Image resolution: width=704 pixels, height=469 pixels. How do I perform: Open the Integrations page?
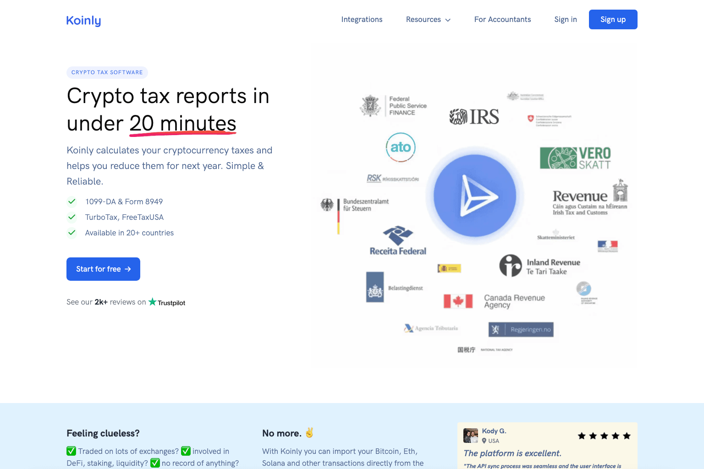(x=362, y=19)
